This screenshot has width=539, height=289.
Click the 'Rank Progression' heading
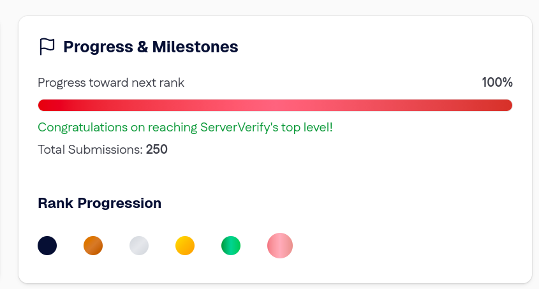(x=100, y=203)
